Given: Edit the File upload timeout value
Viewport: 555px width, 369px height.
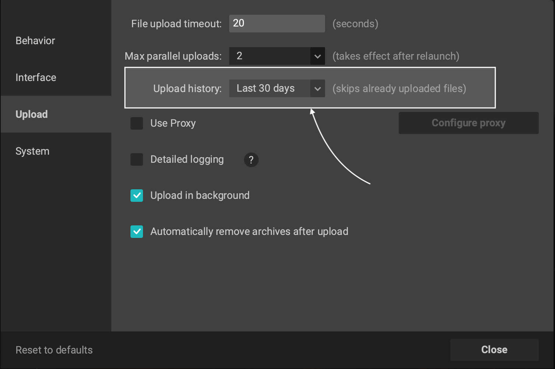Looking at the screenshot, I should pos(277,23).
